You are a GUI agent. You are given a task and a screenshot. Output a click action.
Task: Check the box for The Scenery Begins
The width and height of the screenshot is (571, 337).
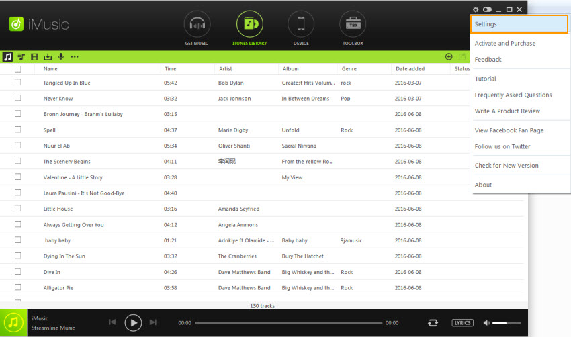(18, 161)
